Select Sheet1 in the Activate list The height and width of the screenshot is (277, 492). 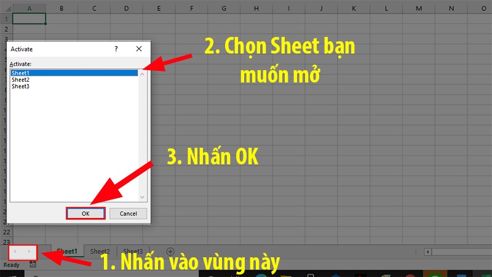click(74, 73)
